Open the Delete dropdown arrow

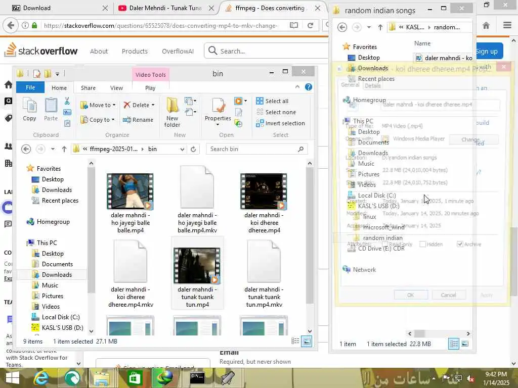tap(153, 105)
